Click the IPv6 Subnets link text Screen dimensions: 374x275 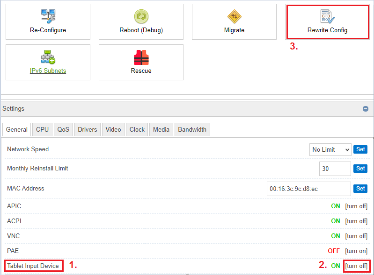tap(48, 71)
